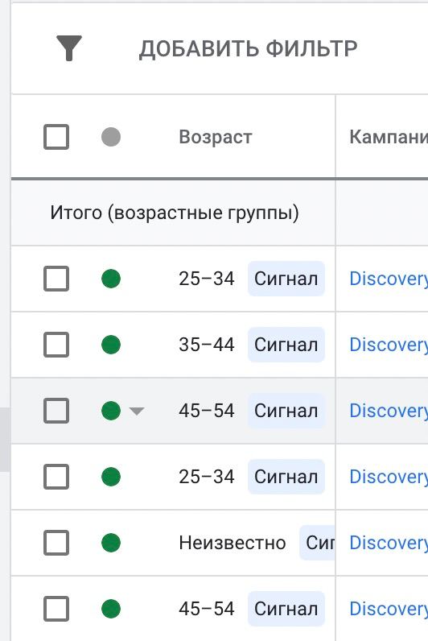Click green status dot of highlighted 45–54 row
Image resolution: width=428 pixels, height=641 pixels.
coord(111,411)
